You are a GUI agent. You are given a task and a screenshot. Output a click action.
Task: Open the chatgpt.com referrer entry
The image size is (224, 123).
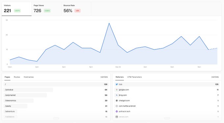pyautogui.click(x=167, y=101)
